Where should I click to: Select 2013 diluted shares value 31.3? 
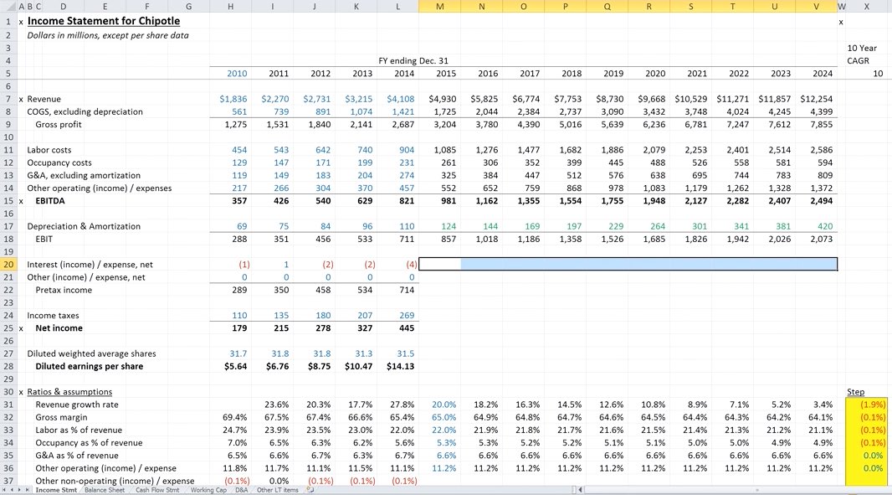click(363, 353)
